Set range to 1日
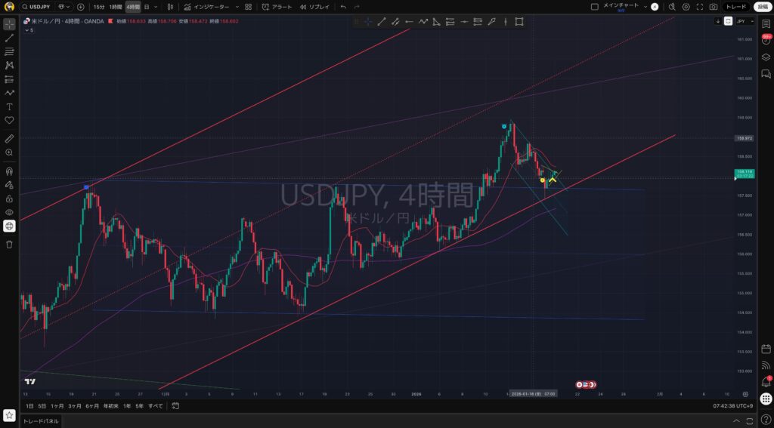This screenshot has height=428, width=774. click(29, 406)
